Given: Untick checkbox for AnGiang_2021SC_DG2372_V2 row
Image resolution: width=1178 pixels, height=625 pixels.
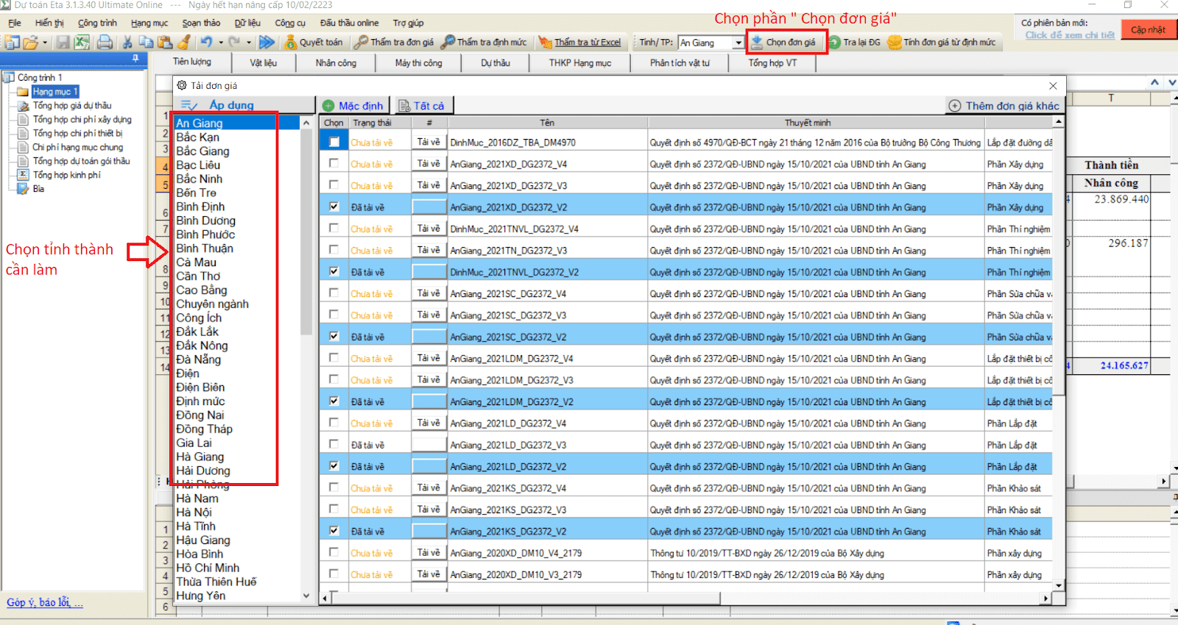Looking at the screenshot, I should [334, 336].
